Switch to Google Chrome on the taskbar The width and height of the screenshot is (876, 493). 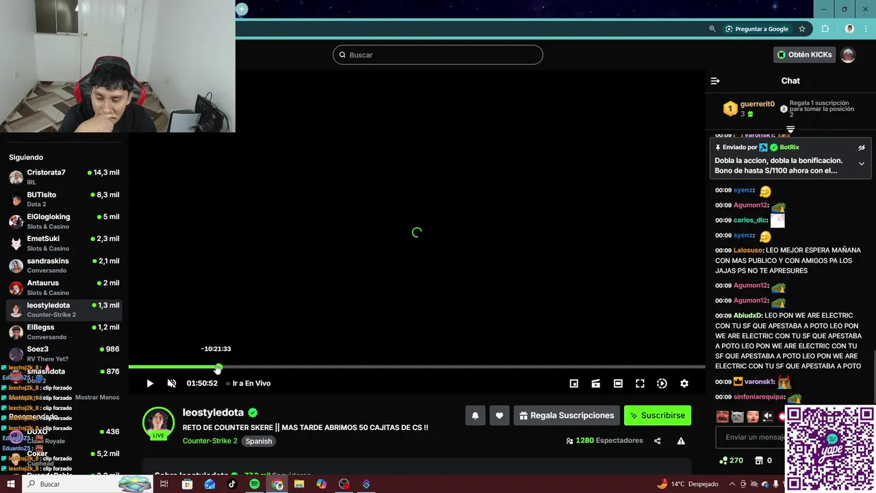pyautogui.click(x=277, y=484)
